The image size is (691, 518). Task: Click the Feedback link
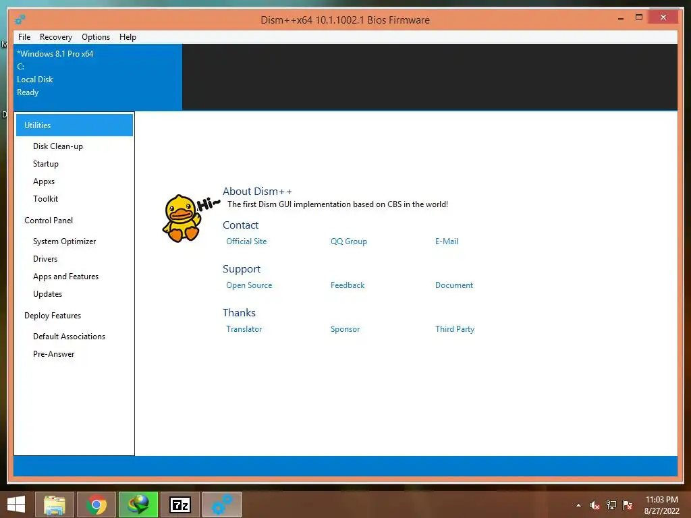point(348,285)
